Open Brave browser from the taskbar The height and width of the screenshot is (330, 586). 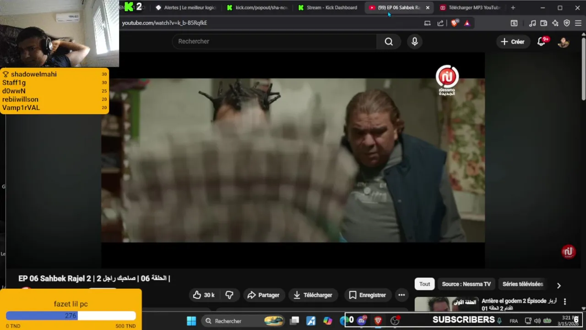(378, 321)
